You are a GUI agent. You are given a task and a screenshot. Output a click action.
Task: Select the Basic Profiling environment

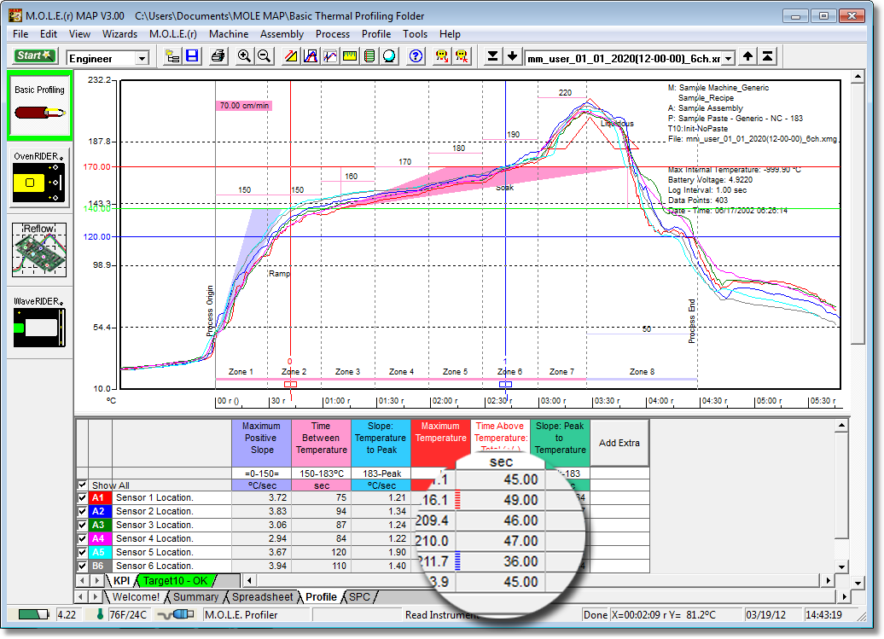pos(39,106)
